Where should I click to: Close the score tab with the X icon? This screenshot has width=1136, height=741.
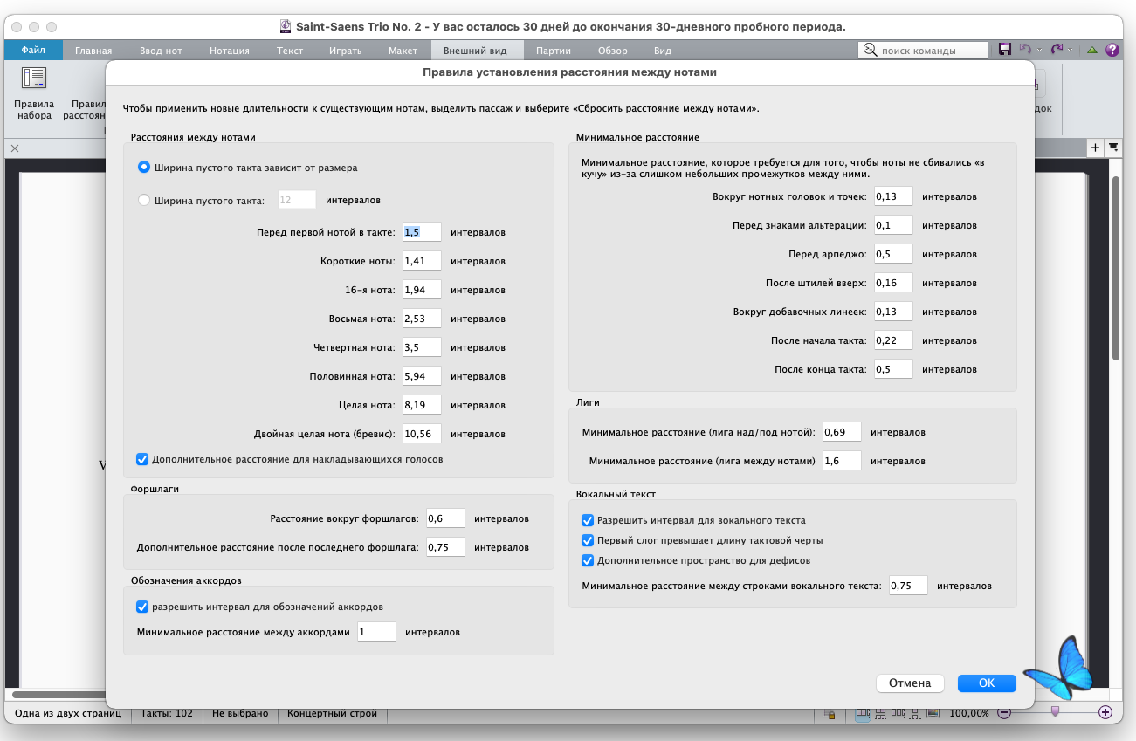pos(14,149)
